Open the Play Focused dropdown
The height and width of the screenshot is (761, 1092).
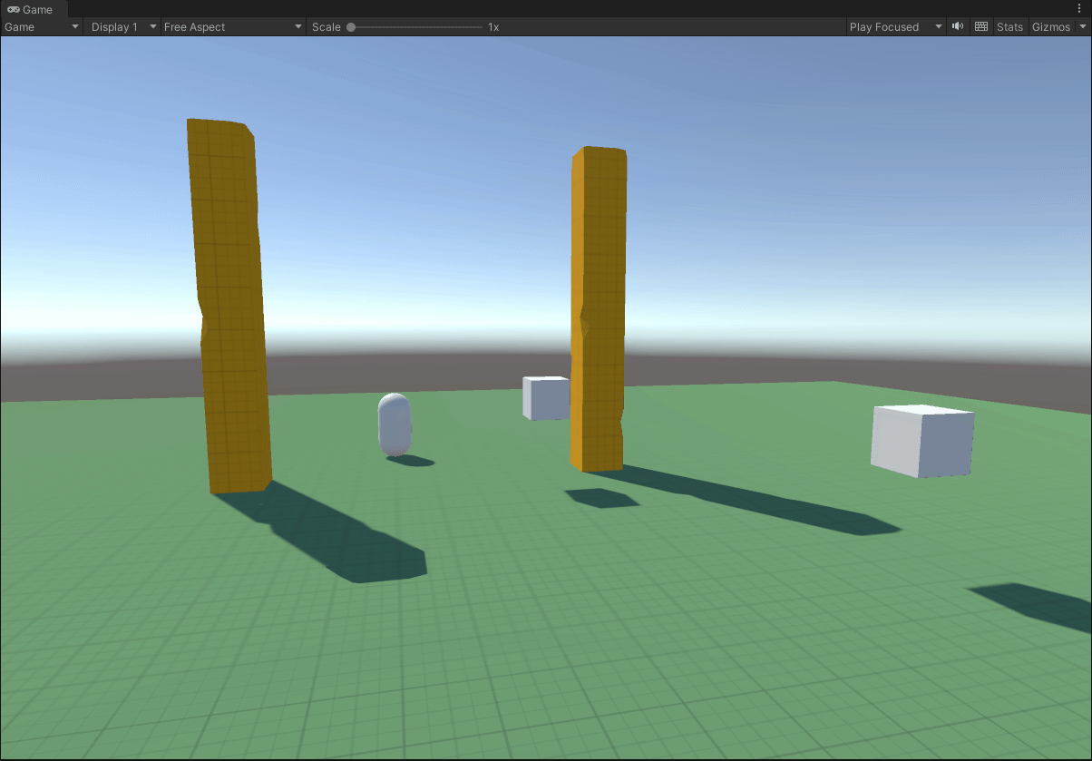pyautogui.click(x=894, y=26)
